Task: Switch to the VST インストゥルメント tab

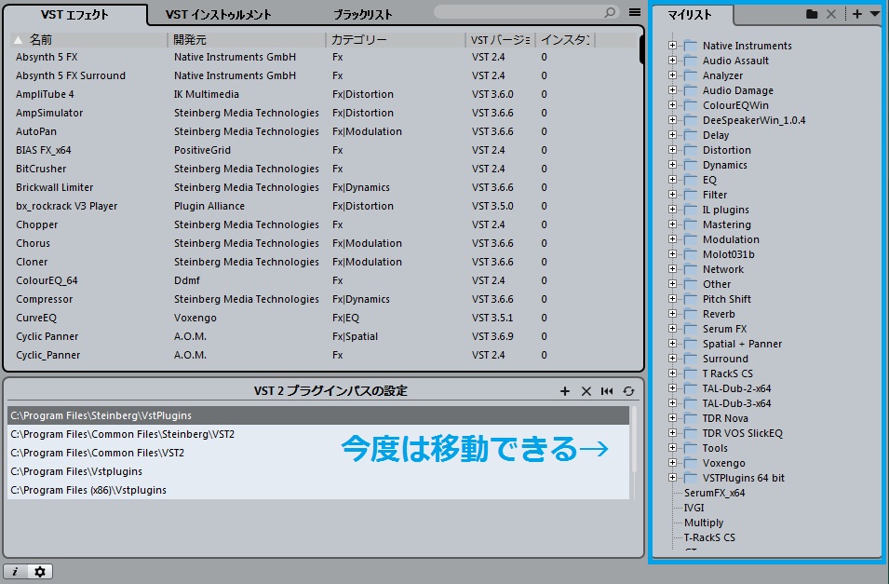Action: [x=218, y=15]
